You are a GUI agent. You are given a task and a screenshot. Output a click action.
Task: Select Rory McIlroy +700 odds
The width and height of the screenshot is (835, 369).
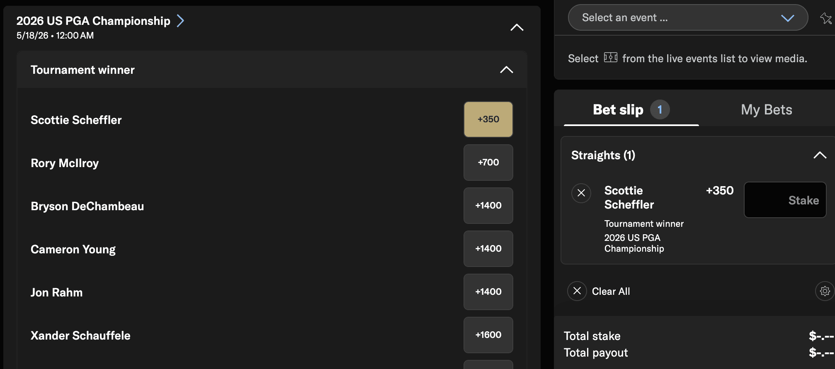[x=488, y=163]
